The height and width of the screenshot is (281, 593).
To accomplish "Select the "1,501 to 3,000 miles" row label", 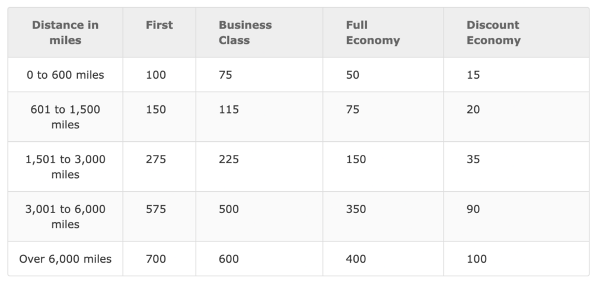I will tap(65, 167).
